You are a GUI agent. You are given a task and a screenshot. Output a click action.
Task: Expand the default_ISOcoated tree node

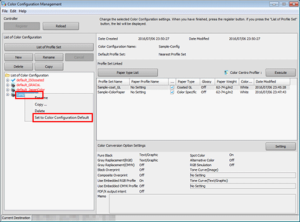coord(8,80)
